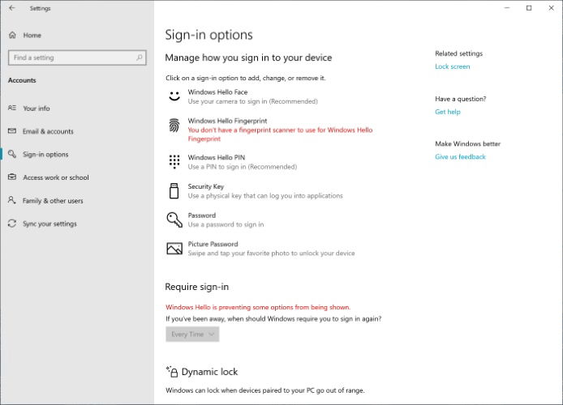Click the Password key icon
The width and height of the screenshot is (563, 405).
[x=174, y=220]
